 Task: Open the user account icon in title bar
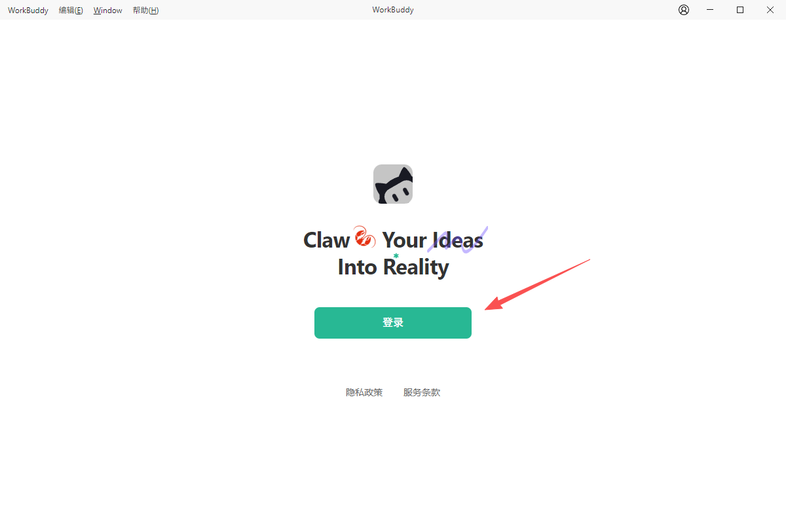click(x=684, y=10)
